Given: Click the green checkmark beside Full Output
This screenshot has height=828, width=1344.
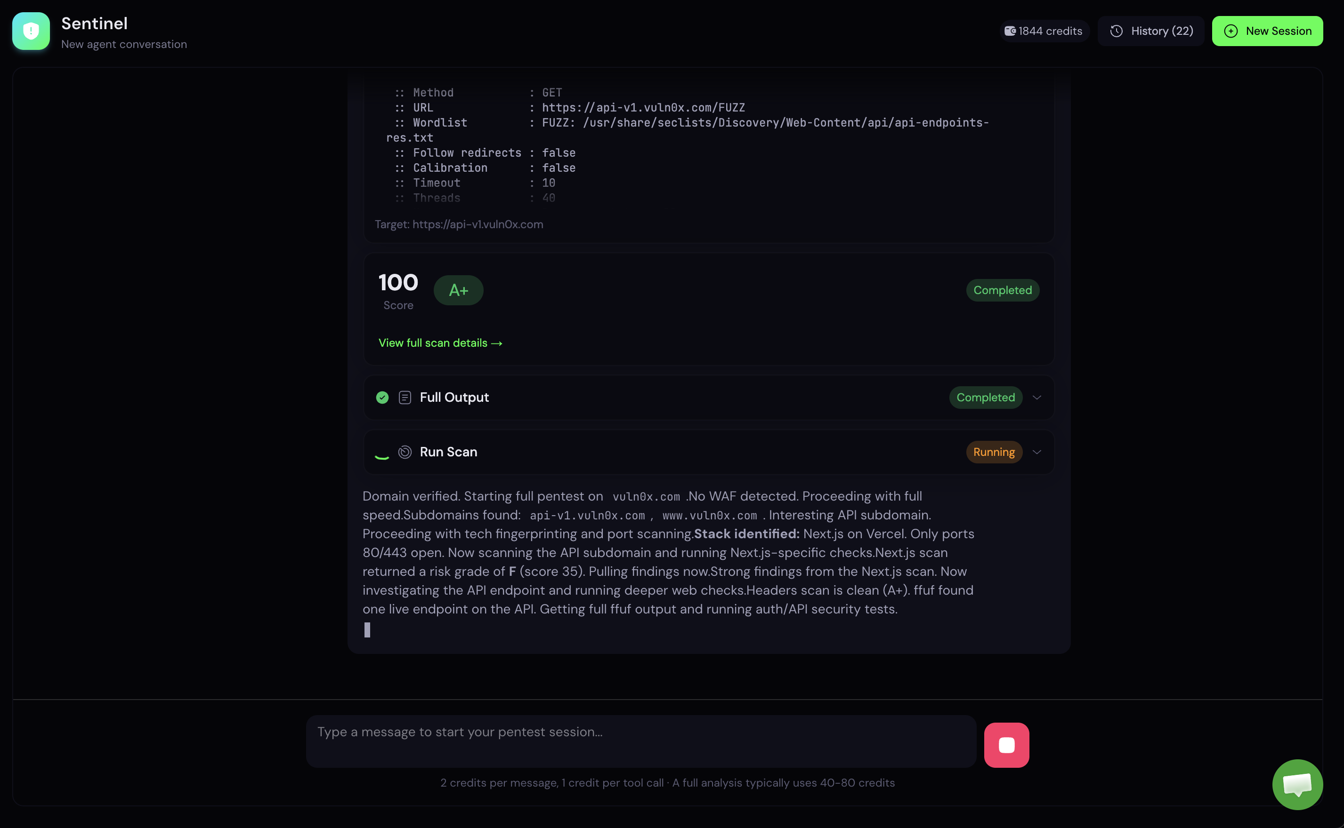Looking at the screenshot, I should tap(382, 397).
